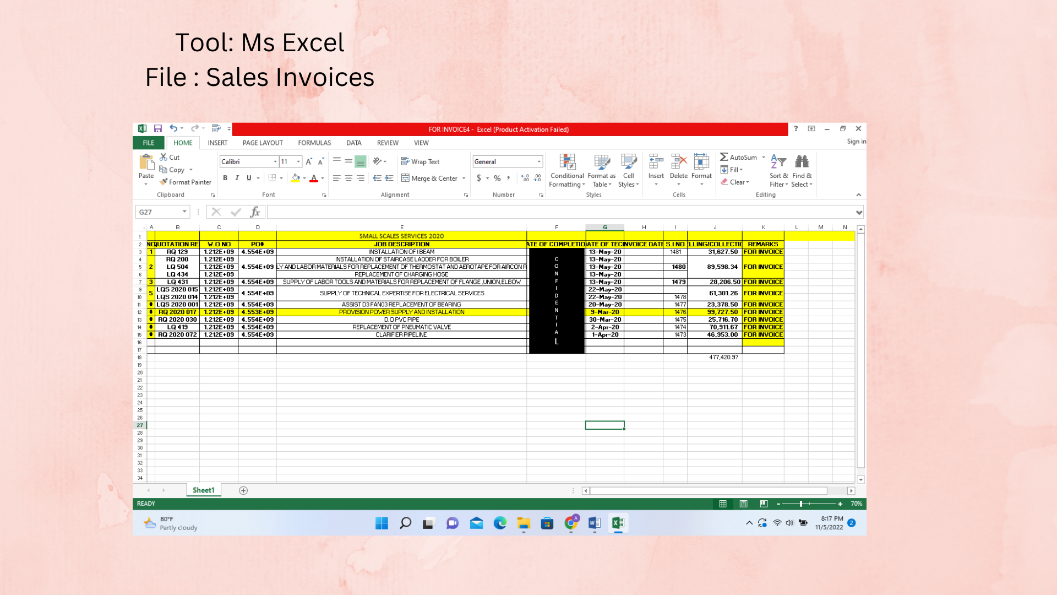Open the Calibri font name dropdown
Viewport: 1057px width, 595px height.
tap(275, 161)
